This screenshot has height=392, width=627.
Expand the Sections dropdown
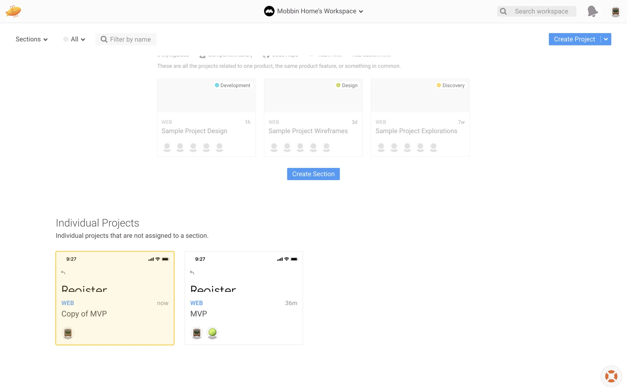pyautogui.click(x=32, y=39)
